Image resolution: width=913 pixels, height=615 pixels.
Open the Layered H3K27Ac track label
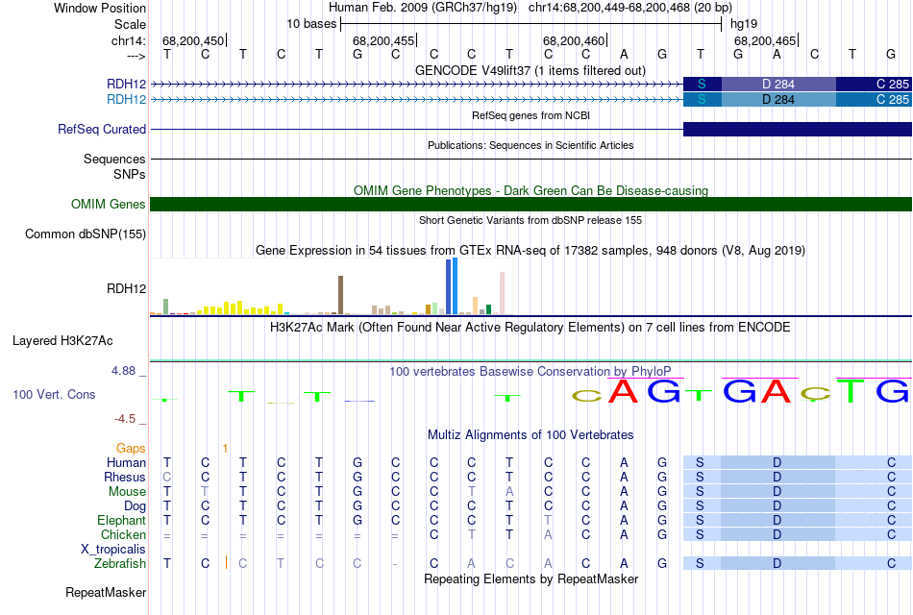tap(62, 341)
